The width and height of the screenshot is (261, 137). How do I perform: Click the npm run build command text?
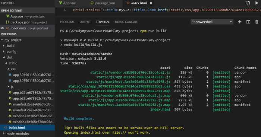point(153,31)
